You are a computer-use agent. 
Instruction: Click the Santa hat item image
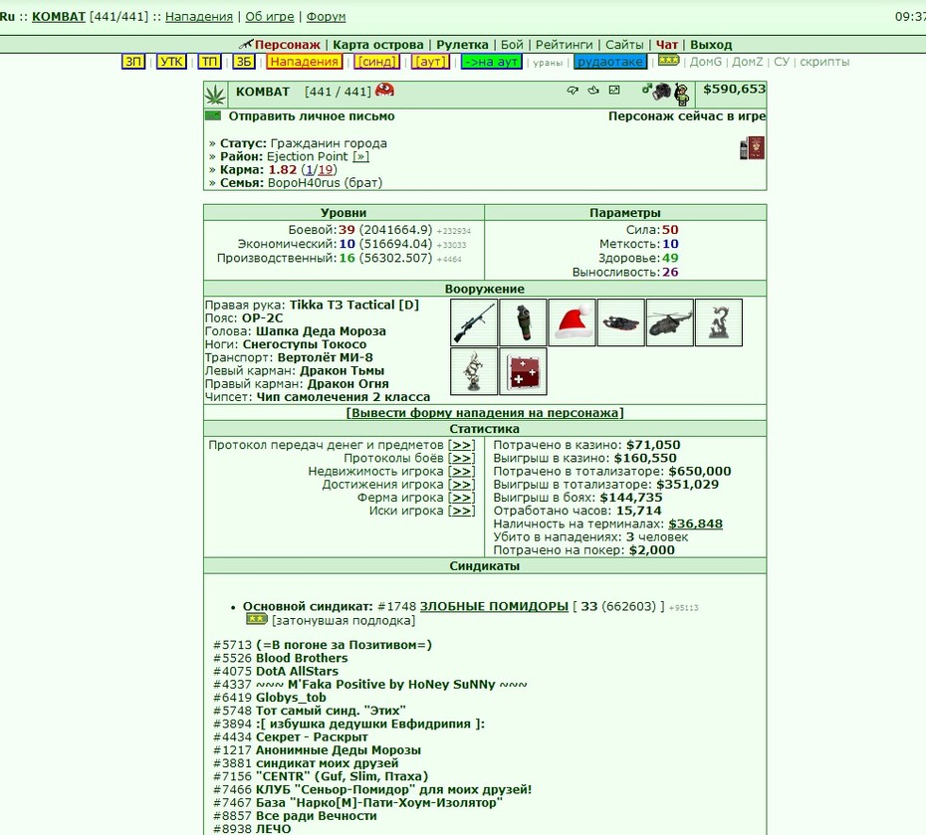572,322
